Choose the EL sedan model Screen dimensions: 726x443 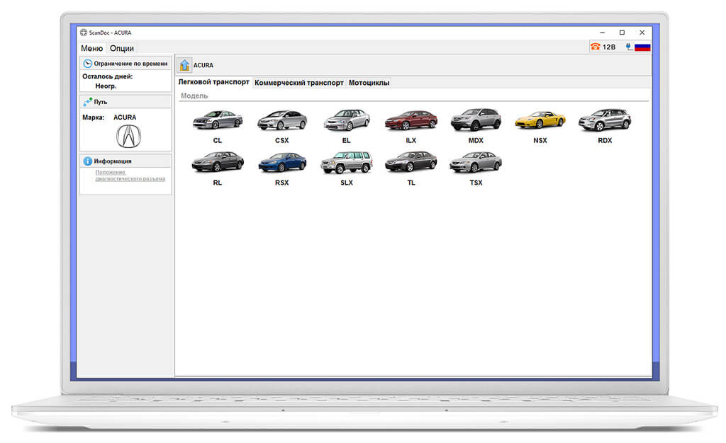pos(346,120)
